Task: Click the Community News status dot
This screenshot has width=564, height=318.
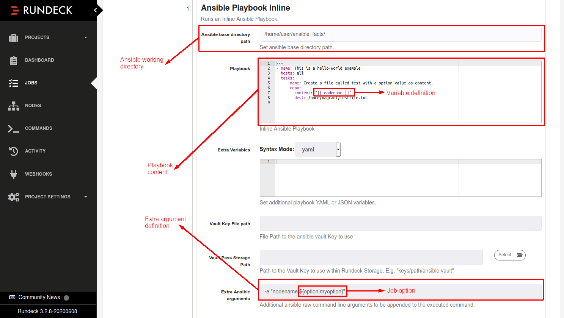Action: click(66, 298)
